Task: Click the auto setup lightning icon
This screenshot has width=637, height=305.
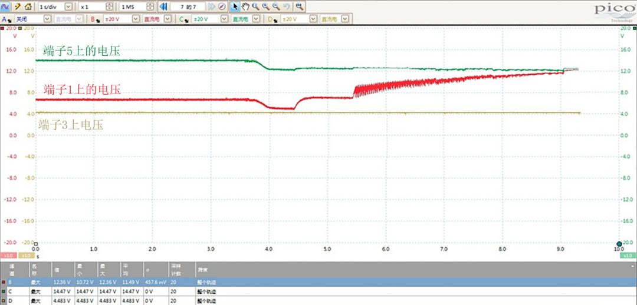Action: (18, 6)
